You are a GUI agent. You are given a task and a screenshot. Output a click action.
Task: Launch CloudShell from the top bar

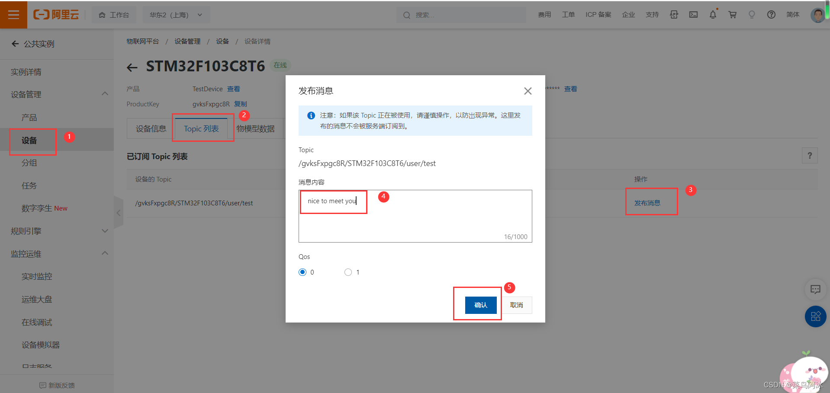point(693,14)
